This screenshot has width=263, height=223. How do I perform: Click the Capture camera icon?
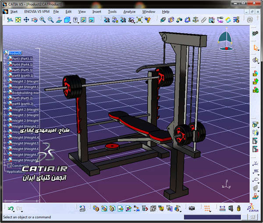point(192,209)
